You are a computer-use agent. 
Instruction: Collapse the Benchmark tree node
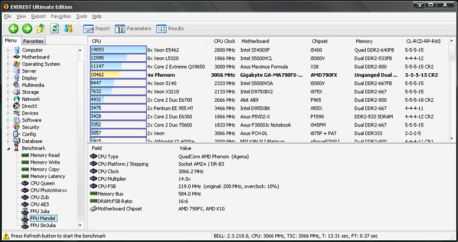[x=8, y=148]
